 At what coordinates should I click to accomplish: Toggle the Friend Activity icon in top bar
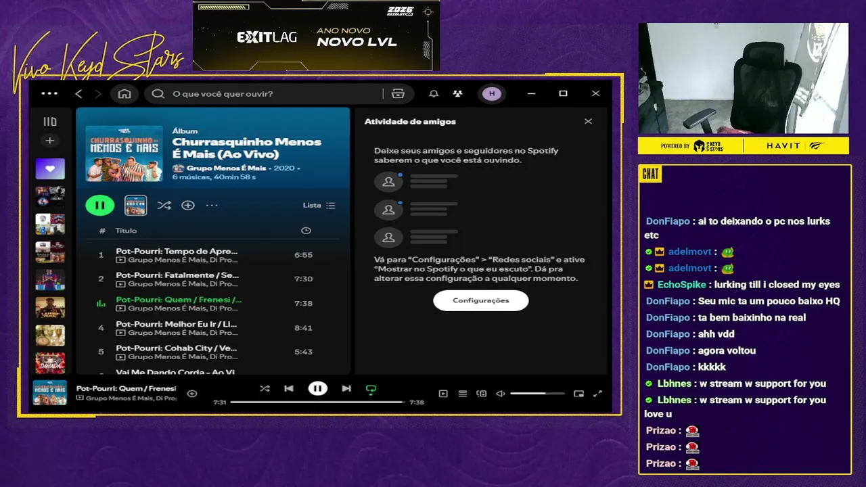458,93
